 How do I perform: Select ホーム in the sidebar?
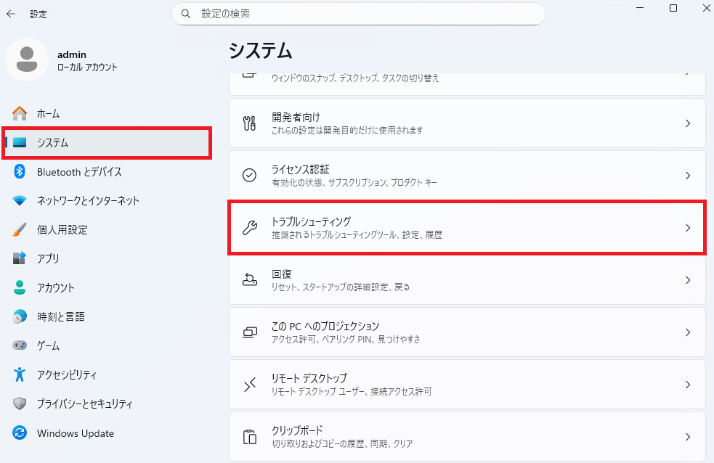coord(107,113)
